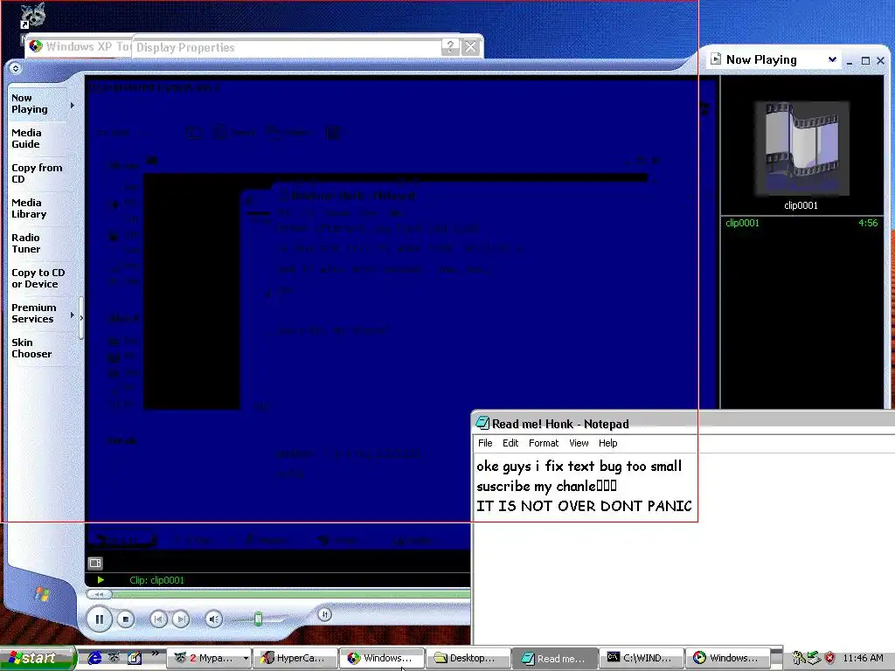
Task: Stop the clip with the Stop button
Action: 126,619
